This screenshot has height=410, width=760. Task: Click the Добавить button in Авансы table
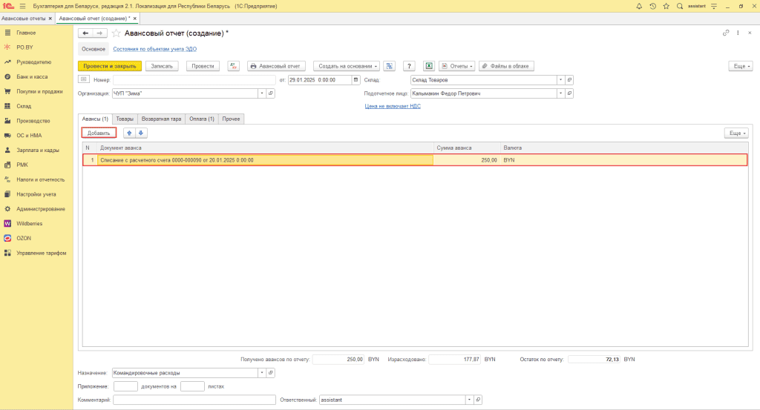click(99, 133)
